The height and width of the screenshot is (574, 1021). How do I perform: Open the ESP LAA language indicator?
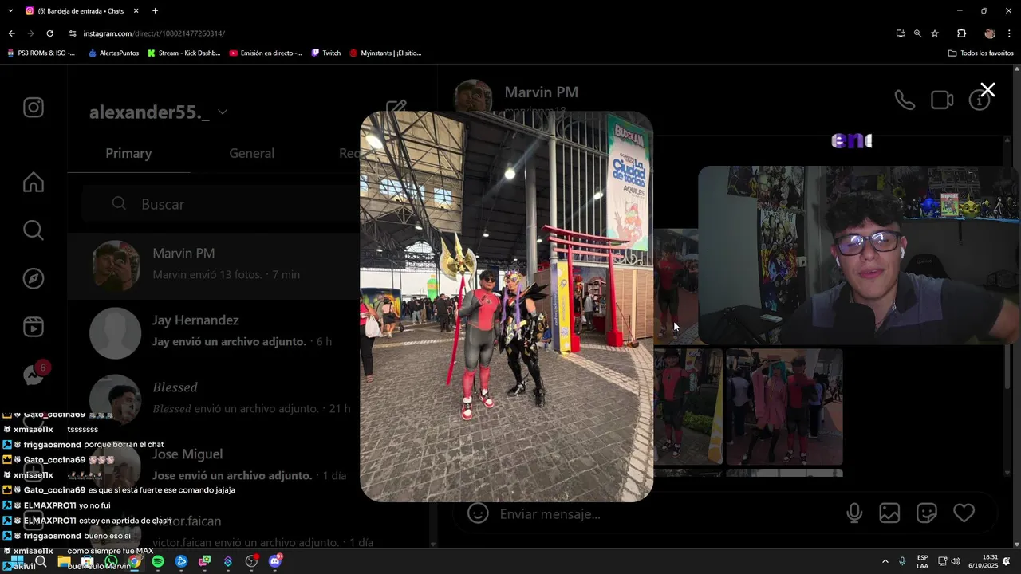(922, 561)
